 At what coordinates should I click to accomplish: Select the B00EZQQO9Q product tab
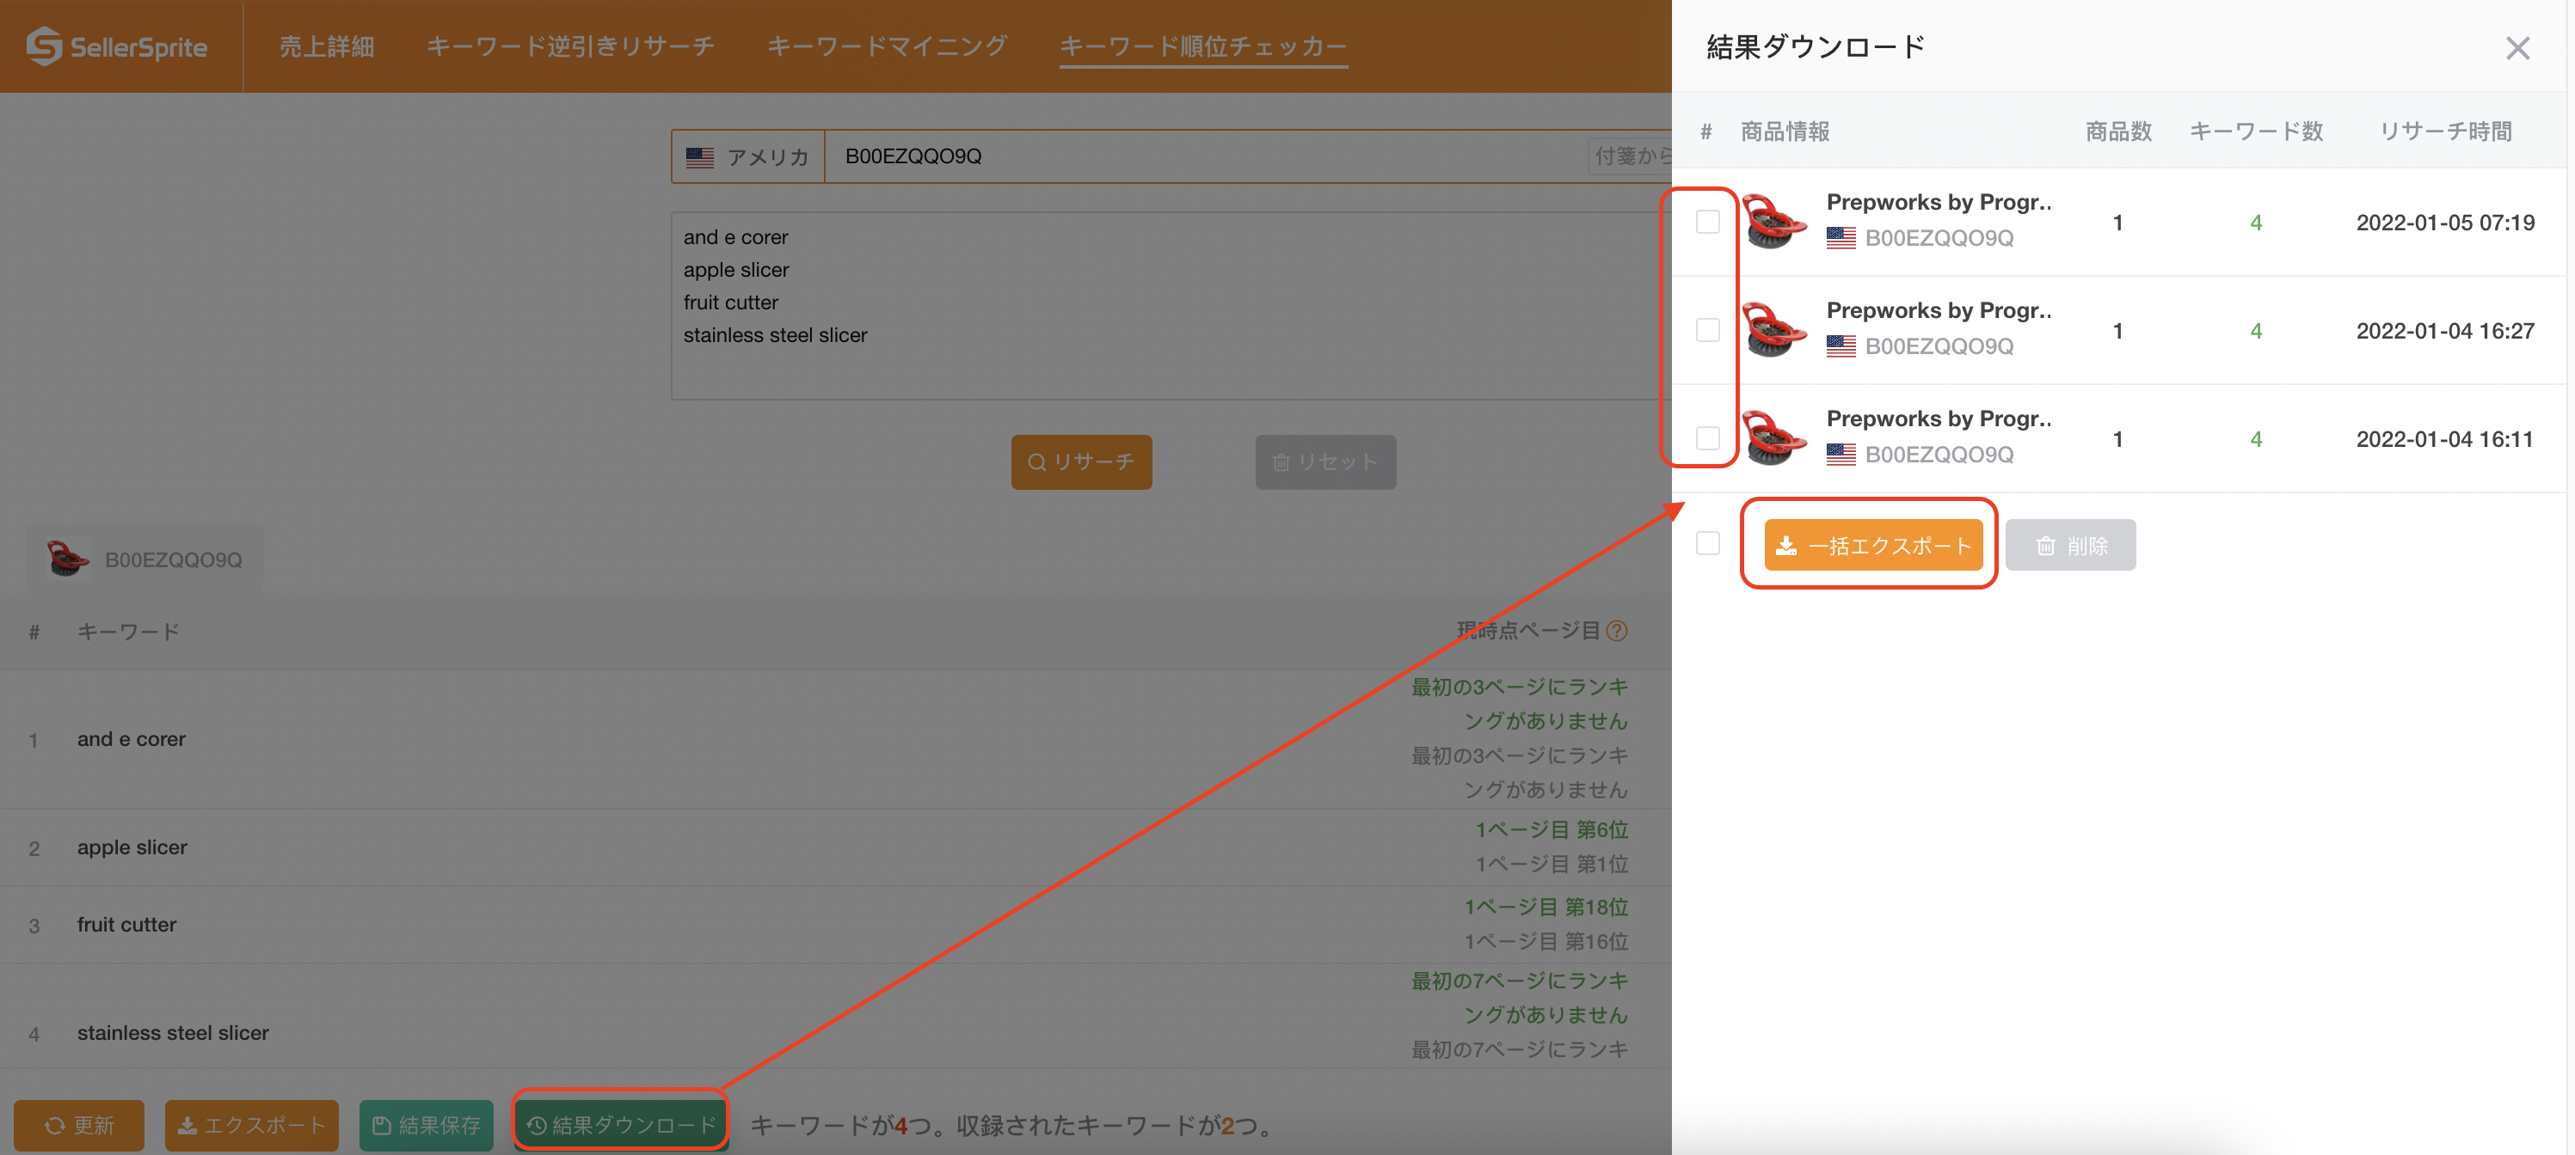coord(145,559)
